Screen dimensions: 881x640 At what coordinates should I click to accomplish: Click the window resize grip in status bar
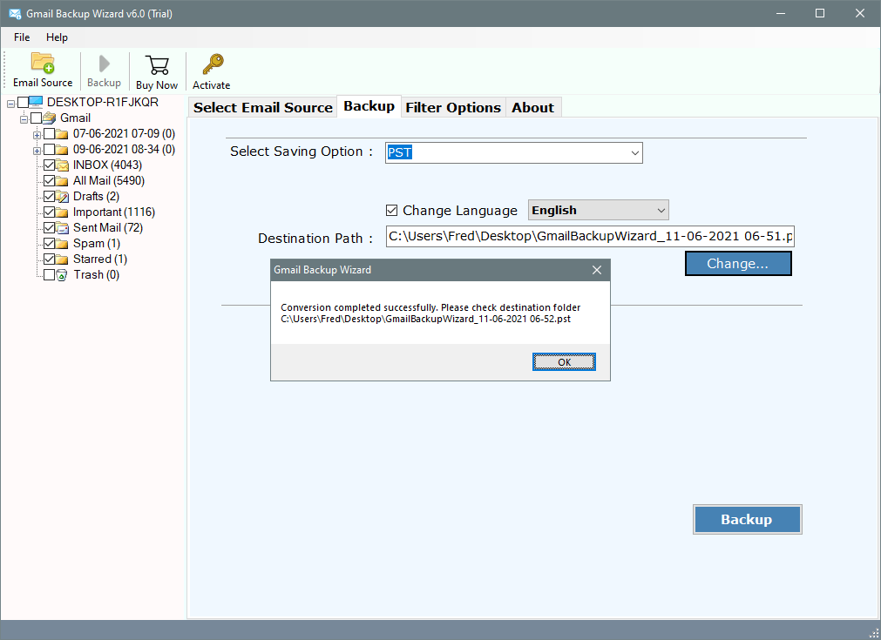[x=874, y=633]
